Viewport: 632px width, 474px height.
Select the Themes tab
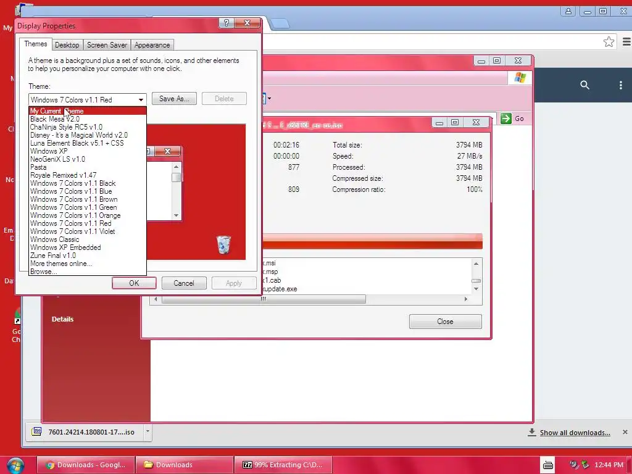[35, 44]
